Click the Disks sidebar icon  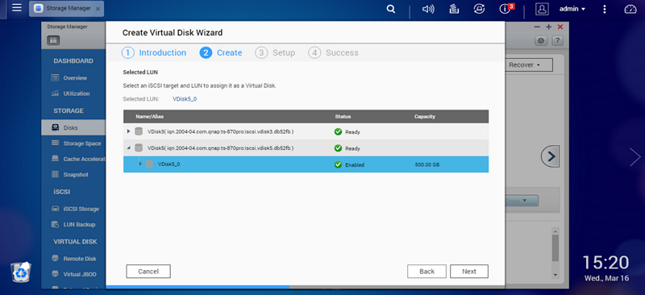55,127
